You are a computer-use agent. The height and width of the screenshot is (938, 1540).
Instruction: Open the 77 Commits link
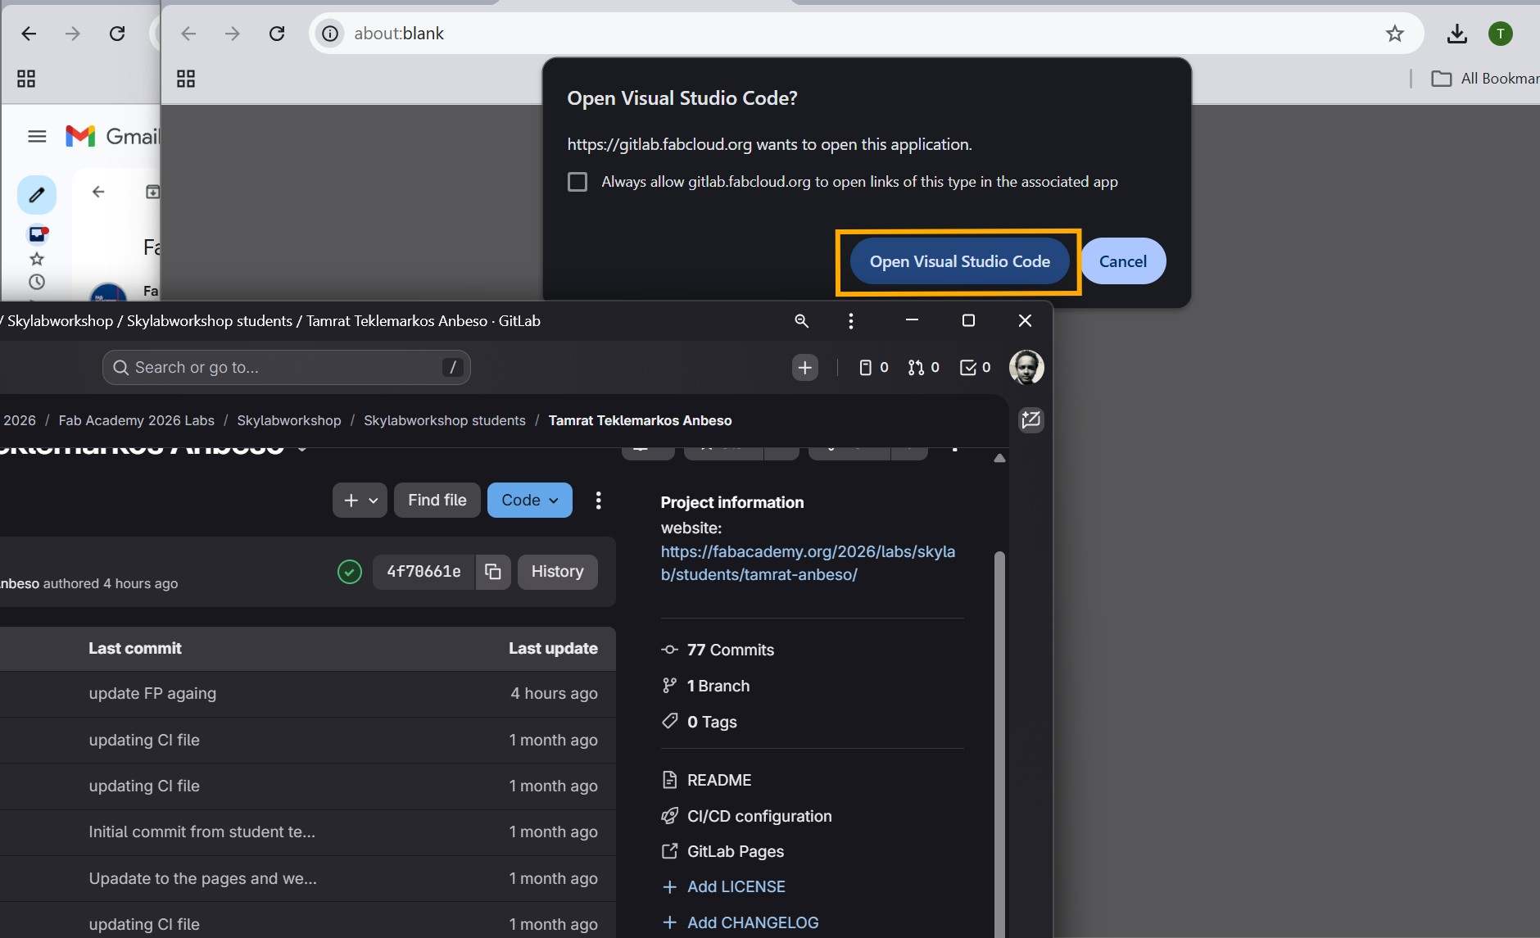pyautogui.click(x=718, y=650)
